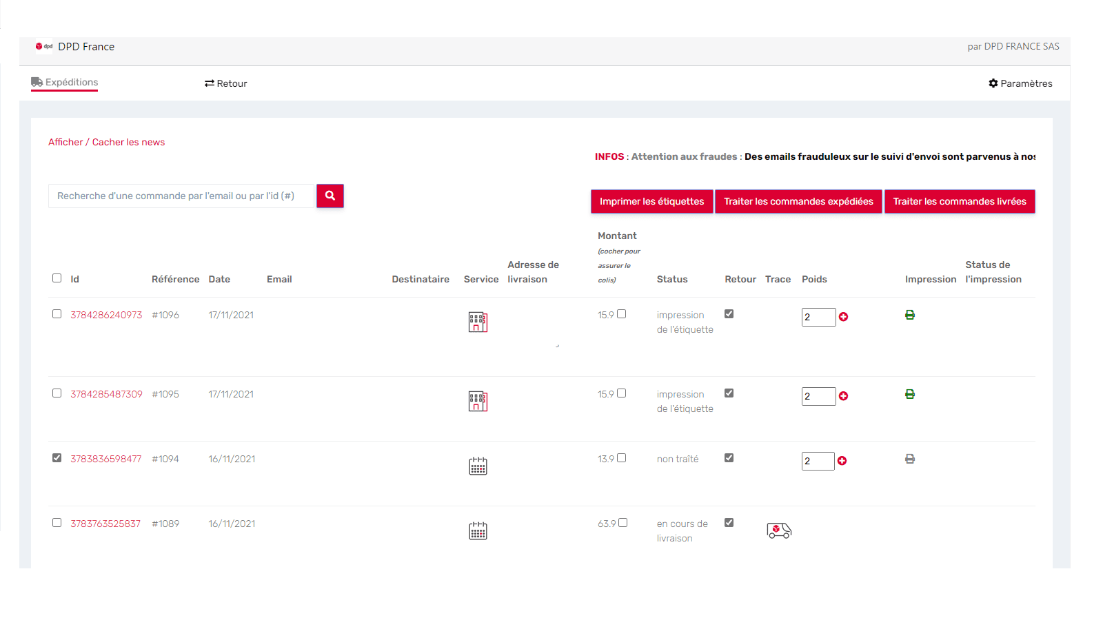The image size is (1103, 620).
Task: Click Traiter les commandes livrées button
Action: [x=959, y=201]
